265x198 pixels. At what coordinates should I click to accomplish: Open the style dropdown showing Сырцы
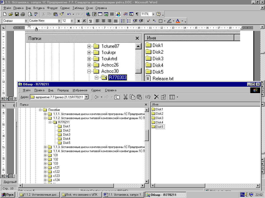tap(26, 21)
